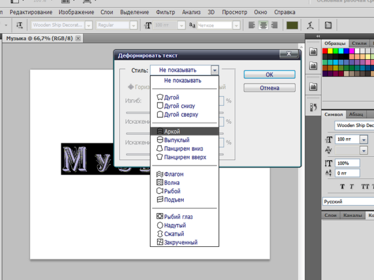Open the Фильтр menu
Viewport: 374px width, 280px height.
click(165, 12)
